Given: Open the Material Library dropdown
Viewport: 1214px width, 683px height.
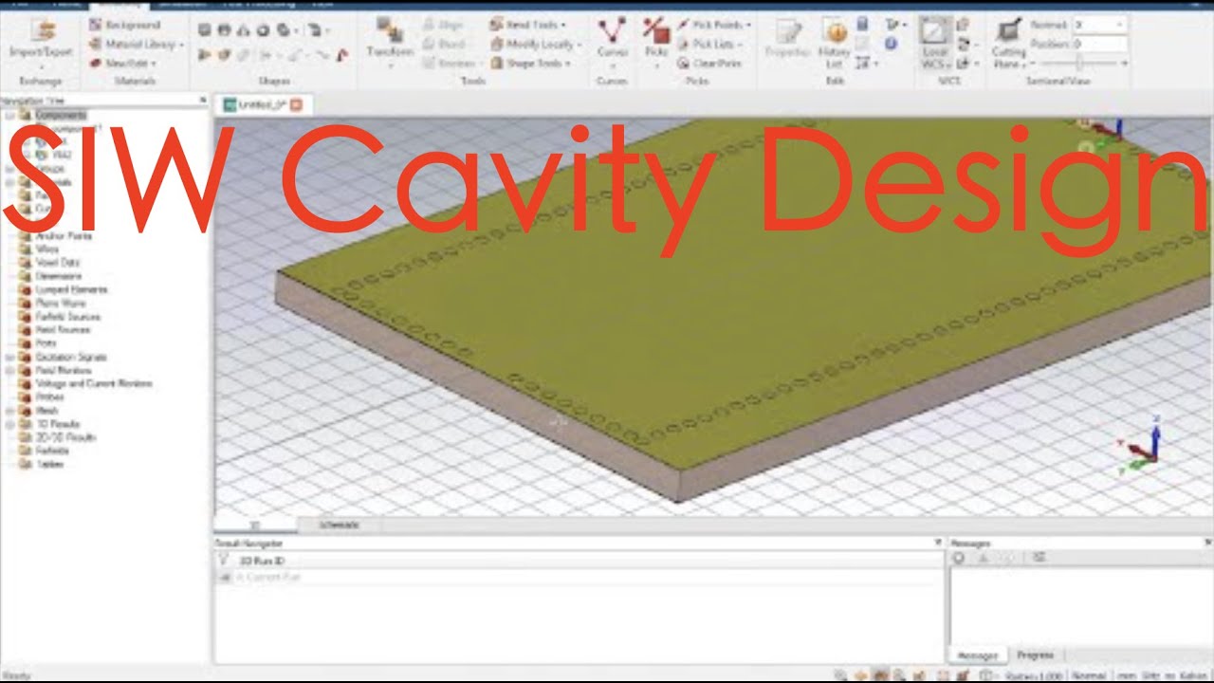Looking at the screenshot, I should click(x=138, y=44).
